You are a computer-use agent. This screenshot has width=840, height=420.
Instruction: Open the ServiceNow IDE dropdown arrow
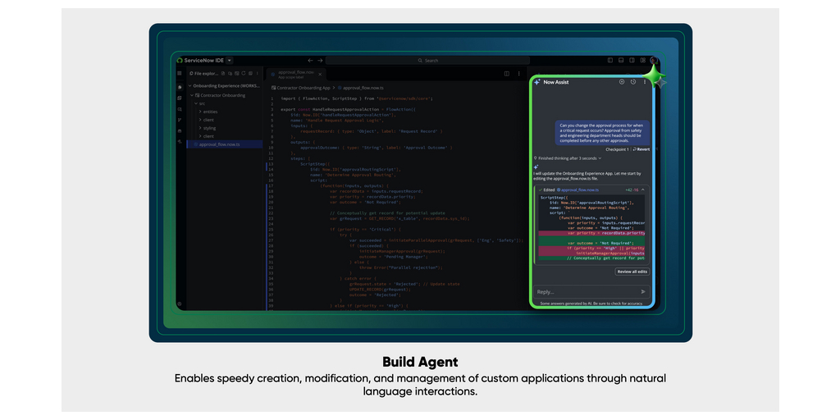230,61
